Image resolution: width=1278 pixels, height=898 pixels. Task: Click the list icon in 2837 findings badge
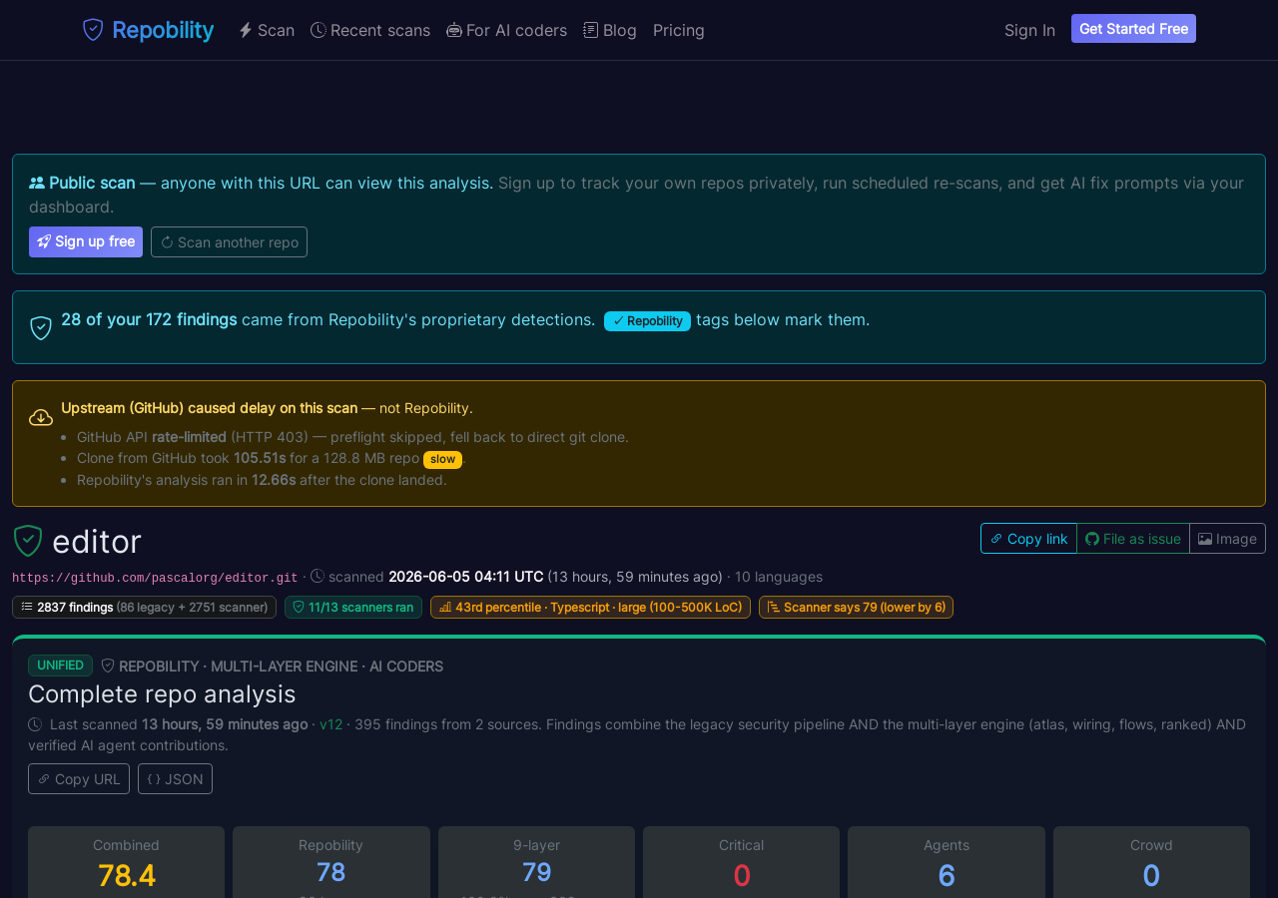[x=27, y=607]
